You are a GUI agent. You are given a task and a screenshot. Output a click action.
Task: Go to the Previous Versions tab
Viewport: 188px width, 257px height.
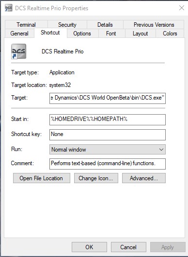coord(154,25)
